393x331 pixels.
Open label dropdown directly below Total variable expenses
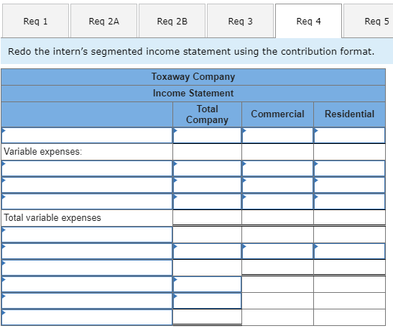[87, 235]
